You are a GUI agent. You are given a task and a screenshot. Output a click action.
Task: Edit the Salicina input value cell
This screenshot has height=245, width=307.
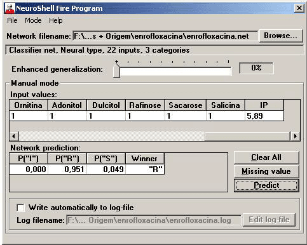coord(226,116)
